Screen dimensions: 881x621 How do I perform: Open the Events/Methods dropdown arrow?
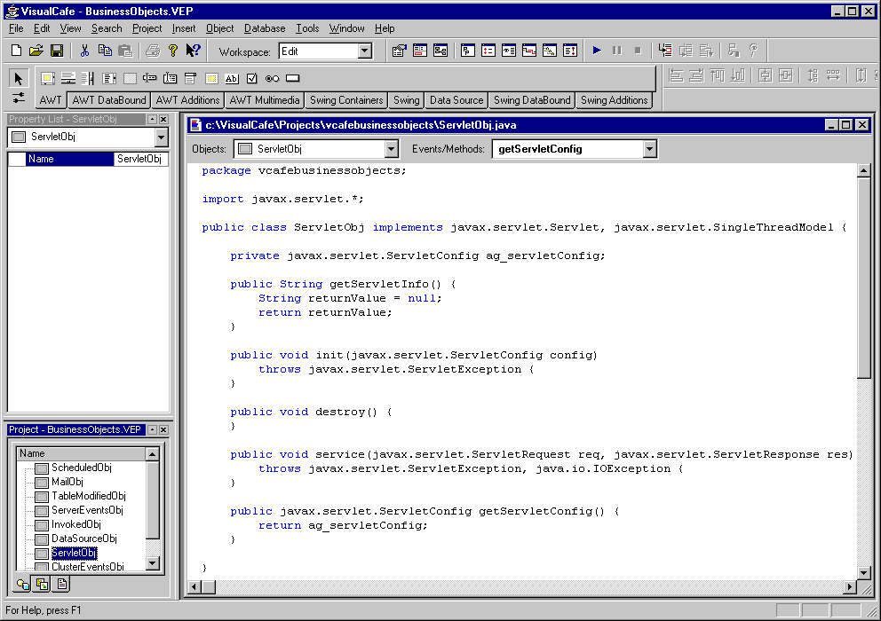click(649, 149)
